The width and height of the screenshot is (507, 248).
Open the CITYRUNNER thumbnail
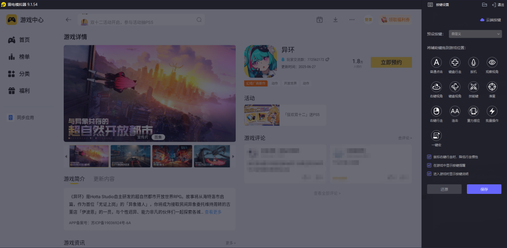[131, 156]
